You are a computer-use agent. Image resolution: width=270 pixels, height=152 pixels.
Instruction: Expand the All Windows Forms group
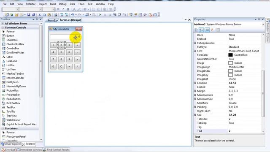pos(3,24)
